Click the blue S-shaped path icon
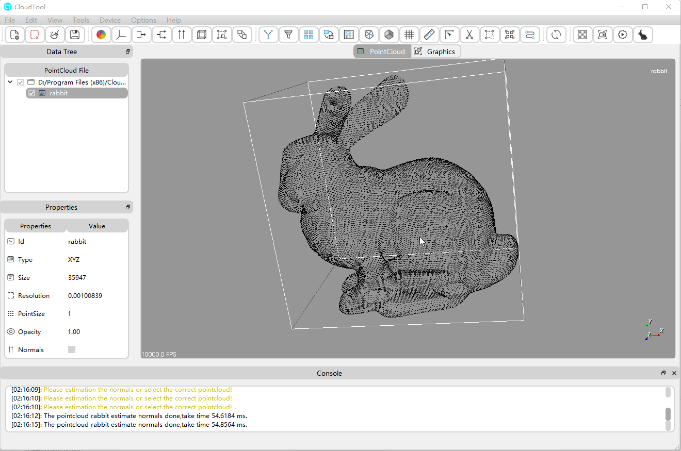Viewport: 681px width, 451px height. click(x=530, y=35)
